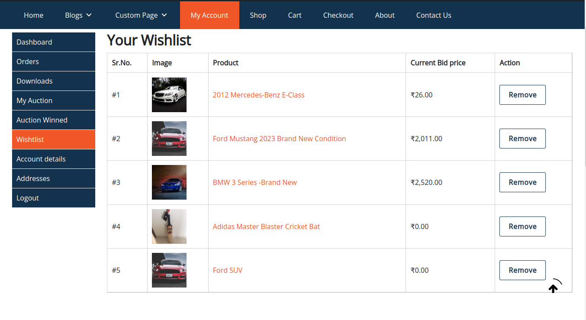Click the Ford SUV product image
Screen dimensions: 586x320
tap(169, 270)
